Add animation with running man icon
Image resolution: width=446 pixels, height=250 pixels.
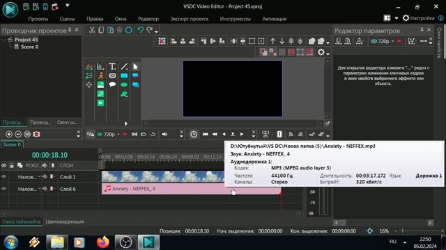point(100,76)
